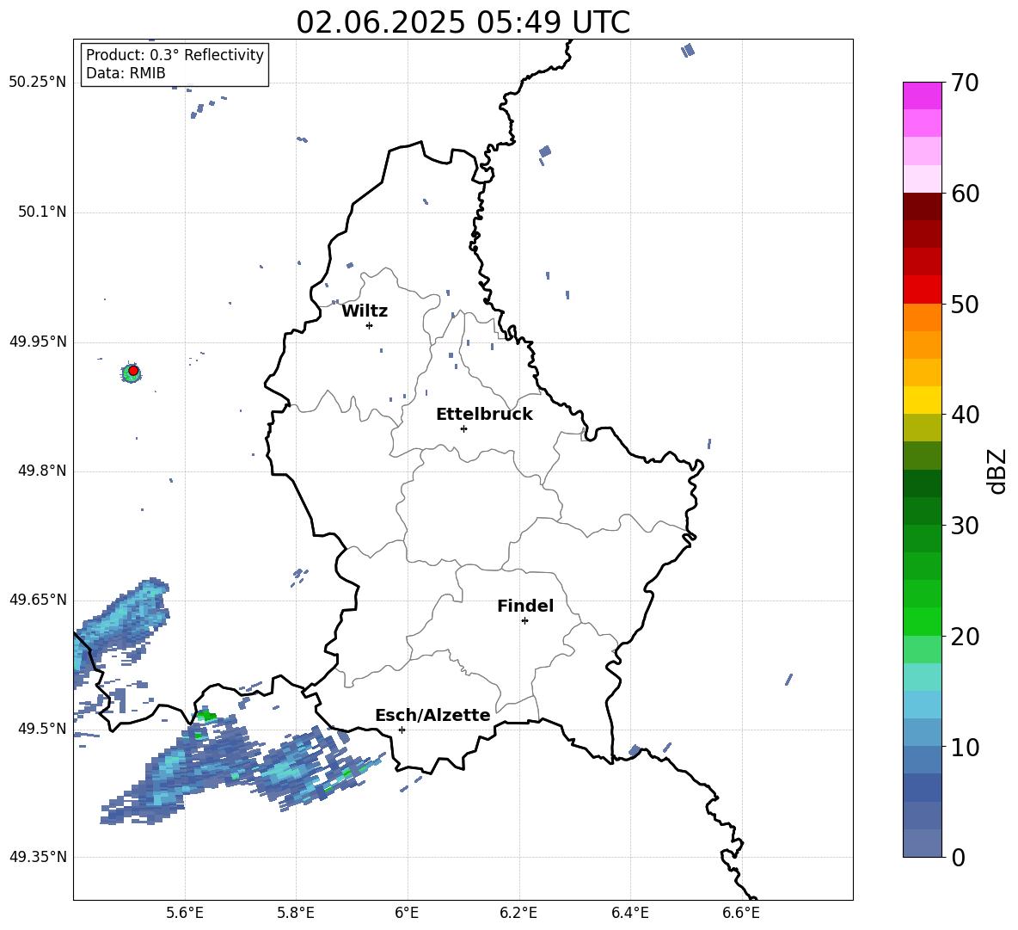1018x930 pixels.
Task: Click the Ettelbruck city label
Action: pyautogui.click(x=484, y=415)
